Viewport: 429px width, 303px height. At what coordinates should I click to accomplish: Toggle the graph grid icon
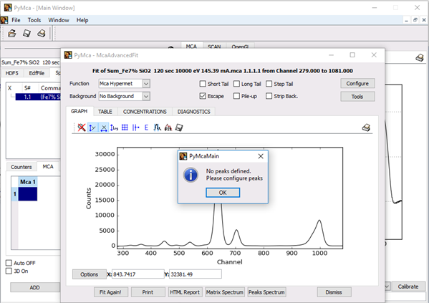(125, 128)
